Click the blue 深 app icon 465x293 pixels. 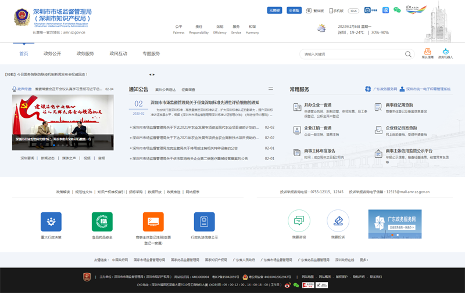coord(385,10)
